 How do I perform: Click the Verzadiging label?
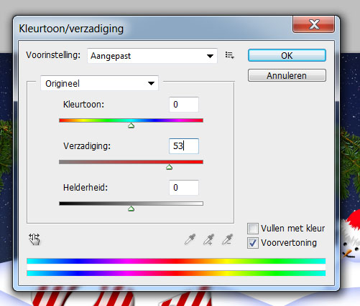pyautogui.click(x=87, y=145)
